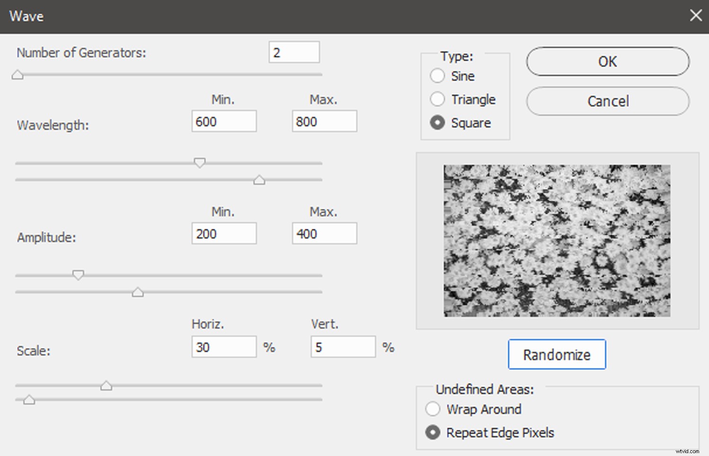
Task: Click the Horizontal Scale percent field
Action: pos(224,347)
